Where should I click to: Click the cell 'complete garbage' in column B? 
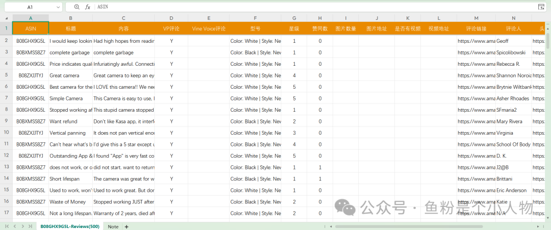click(70, 53)
